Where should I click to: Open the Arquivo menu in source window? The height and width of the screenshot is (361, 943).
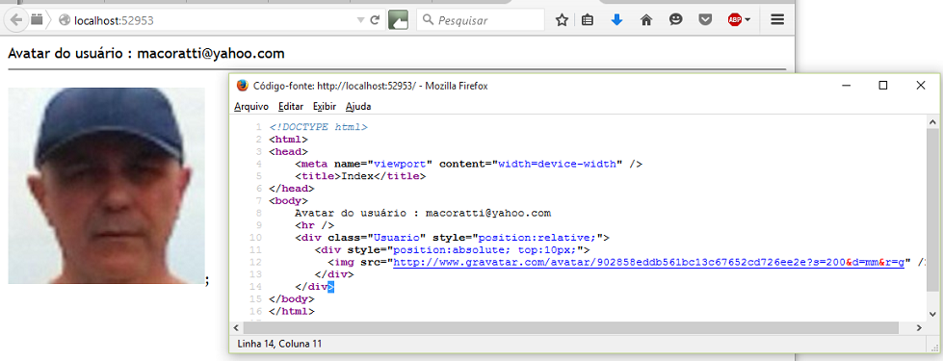coord(251,107)
